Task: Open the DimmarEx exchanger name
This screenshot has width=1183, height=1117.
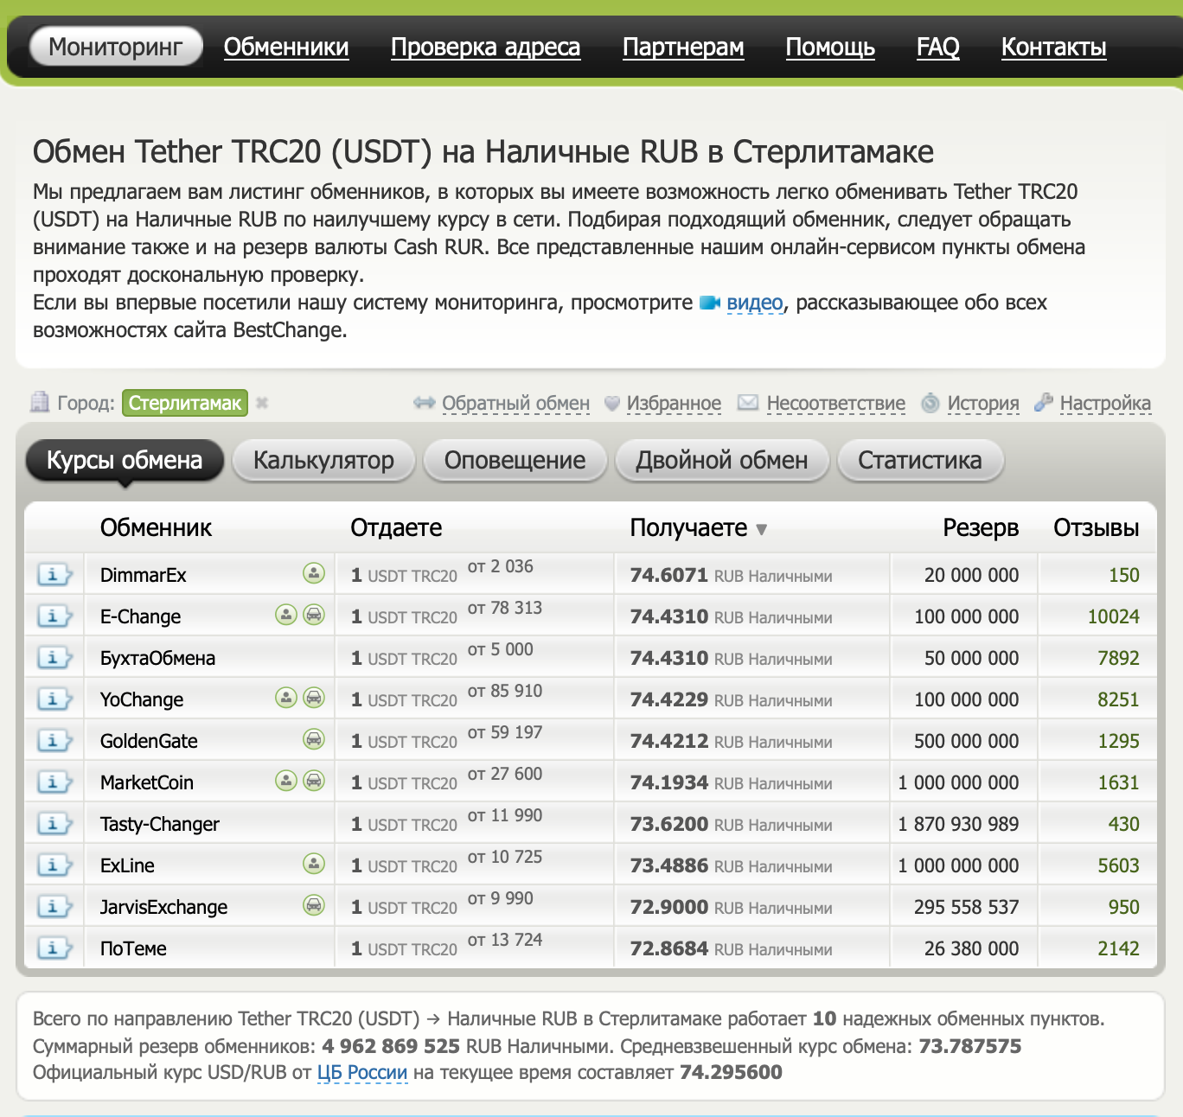Action: click(143, 575)
